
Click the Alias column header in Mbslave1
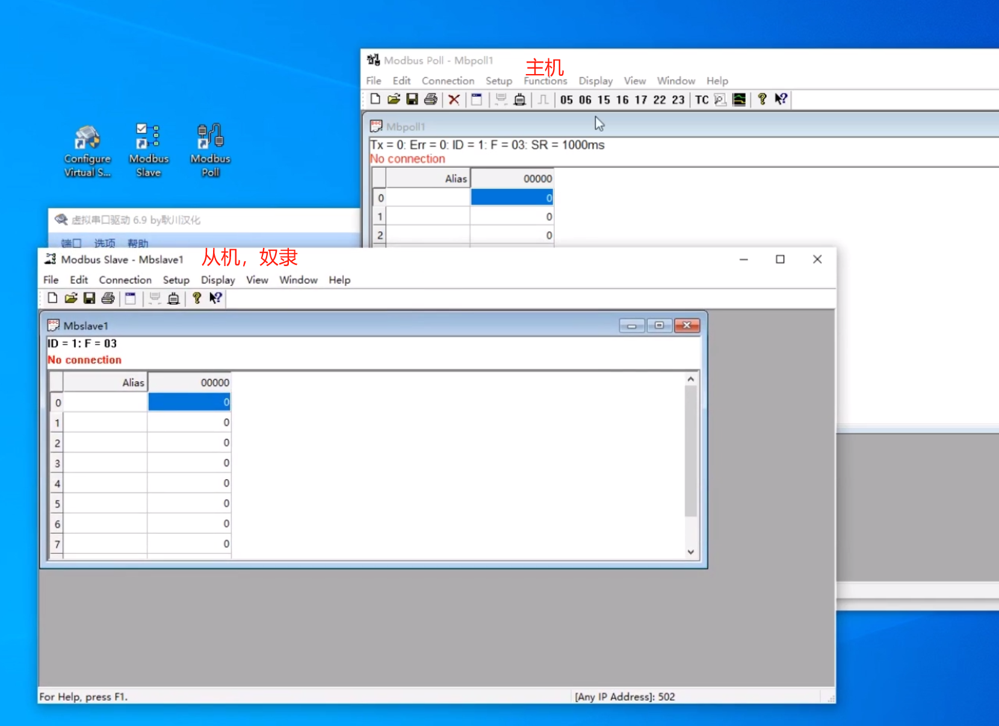point(105,382)
